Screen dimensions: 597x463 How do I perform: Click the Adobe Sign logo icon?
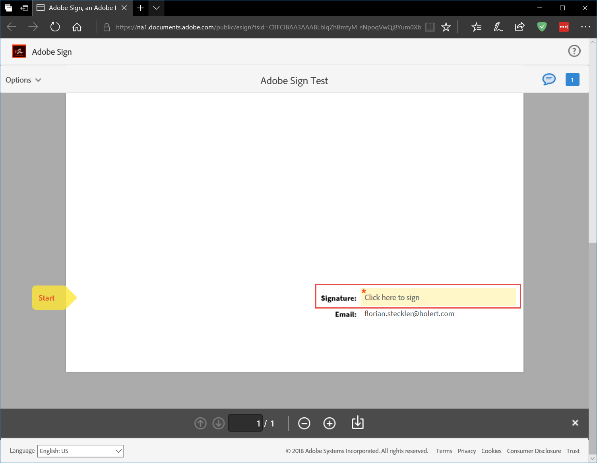[x=19, y=51]
